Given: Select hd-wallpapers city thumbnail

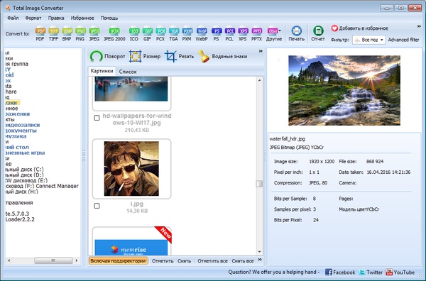Looking at the screenshot, I should [131, 93].
